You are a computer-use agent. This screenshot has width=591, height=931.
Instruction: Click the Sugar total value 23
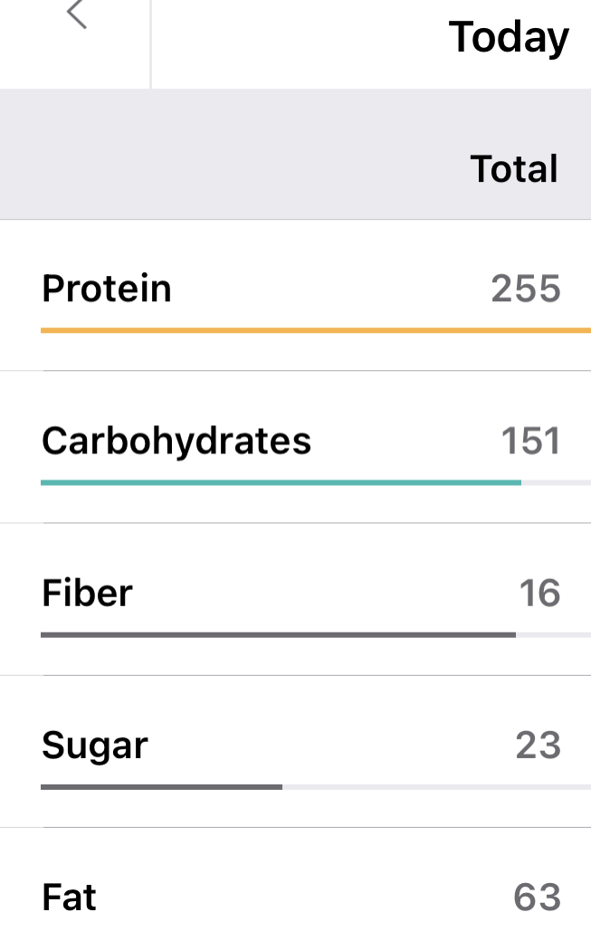tap(539, 746)
